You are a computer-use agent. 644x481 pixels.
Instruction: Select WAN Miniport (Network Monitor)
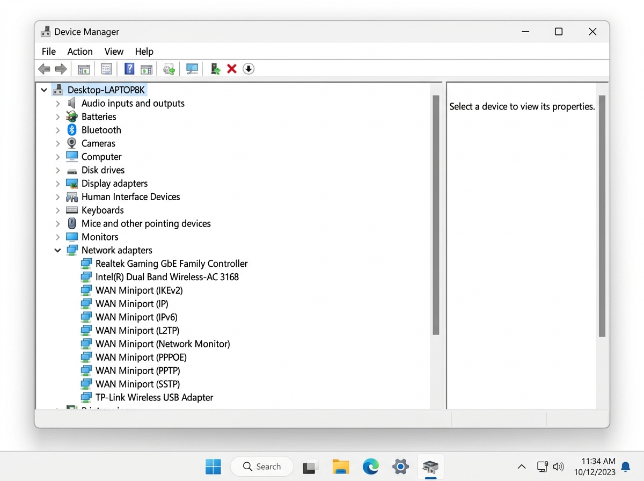point(163,344)
